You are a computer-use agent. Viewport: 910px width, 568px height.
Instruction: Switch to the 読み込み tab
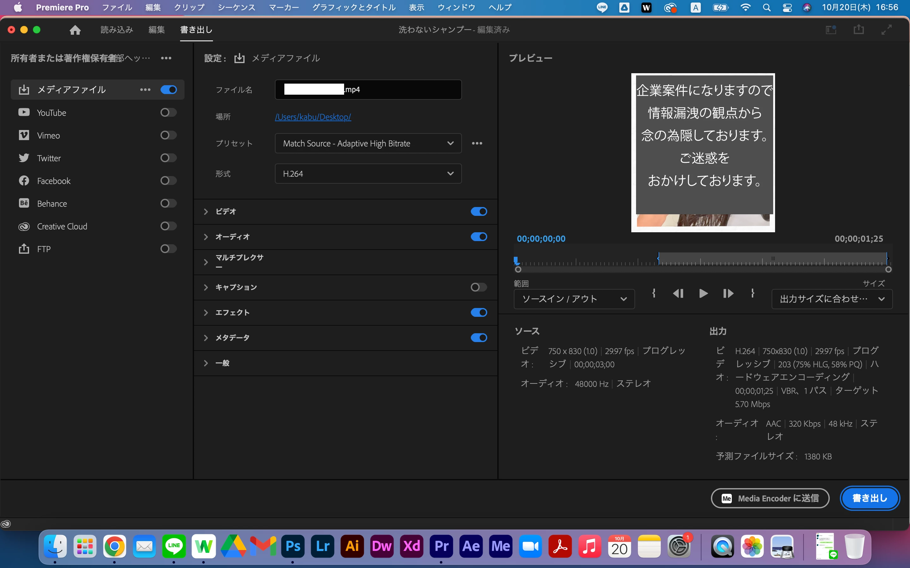(117, 30)
